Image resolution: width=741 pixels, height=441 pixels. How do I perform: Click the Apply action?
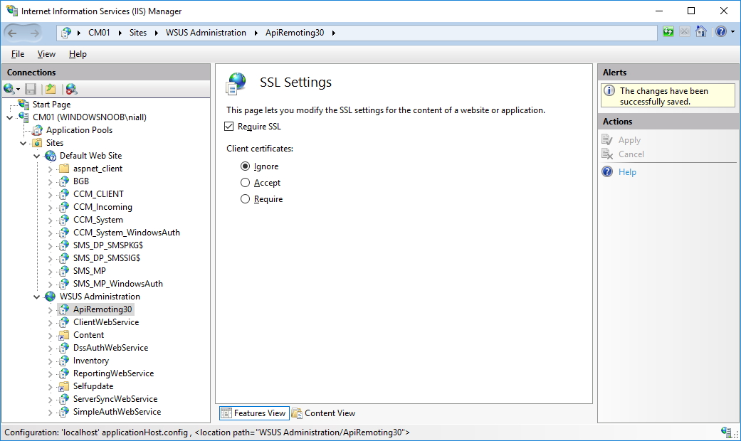coord(629,139)
